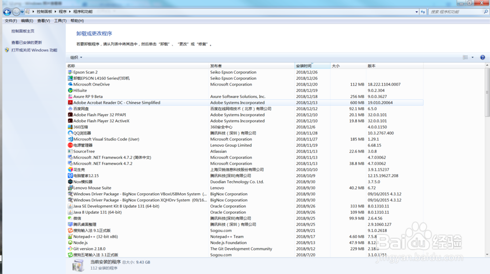The height and width of the screenshot is (274, 490).
Task: Change the view layout button
Action: (465, 57)
